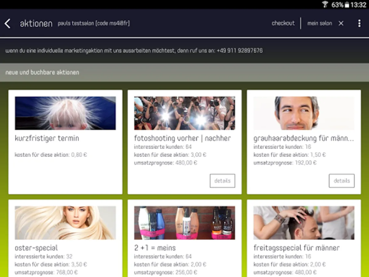Tap kosten 3,00 € on fotoshooting card

click(170, 155)
